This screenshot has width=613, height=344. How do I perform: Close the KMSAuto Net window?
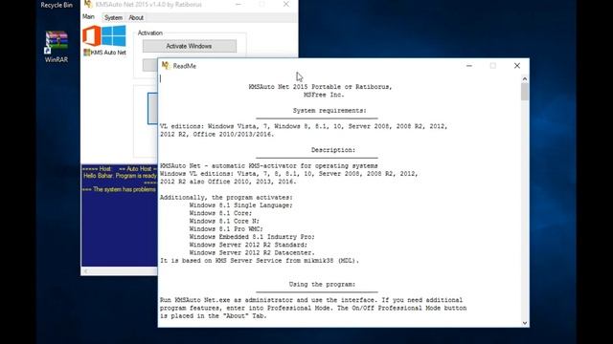pos(286,4)
